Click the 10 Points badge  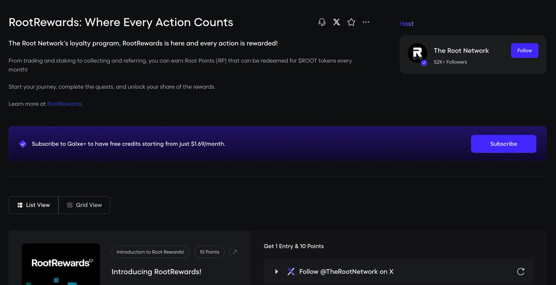coord(210,252)
